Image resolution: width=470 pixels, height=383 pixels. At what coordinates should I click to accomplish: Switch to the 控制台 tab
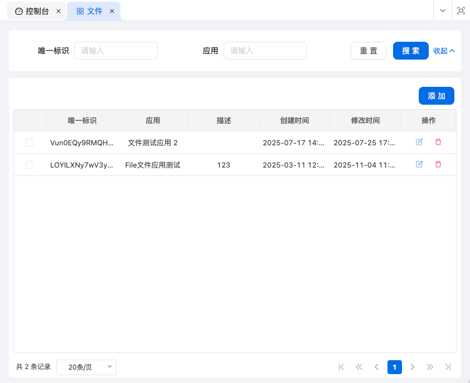[x=32, y=11]
